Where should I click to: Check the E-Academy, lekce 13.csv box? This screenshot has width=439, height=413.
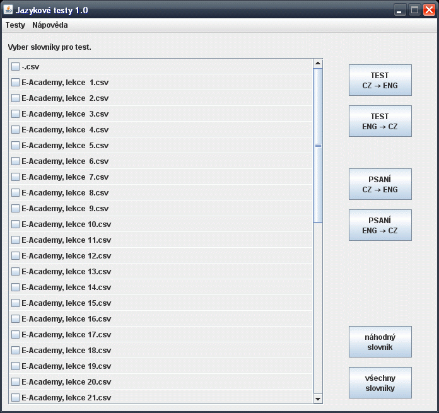(x=15, y=271)
